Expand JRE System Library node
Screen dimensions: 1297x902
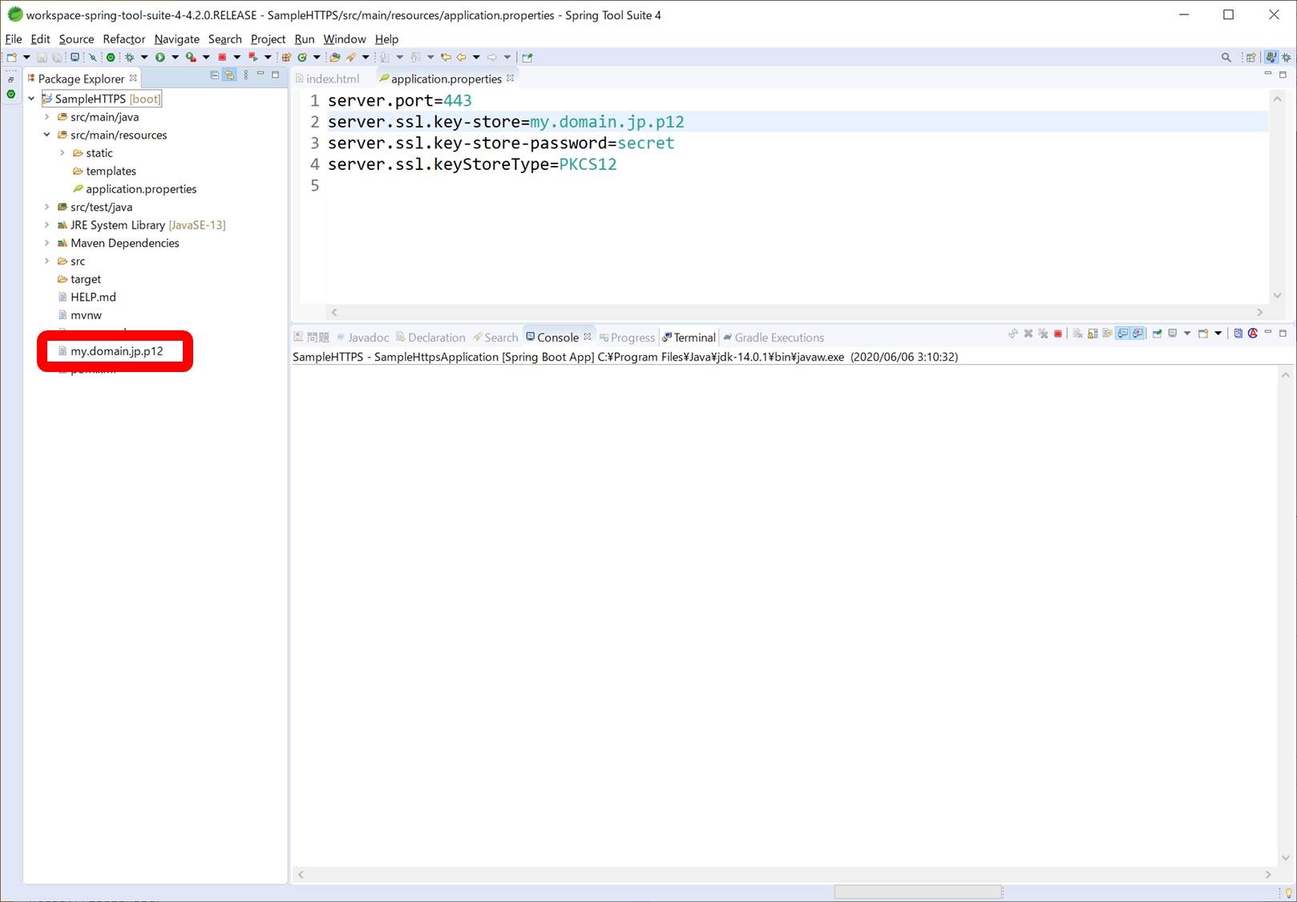click(47, 225)
